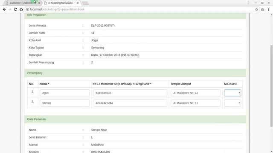Click the Kota Asal value Jogja
The height and width of the screenshot is (153, 273).
95,40
